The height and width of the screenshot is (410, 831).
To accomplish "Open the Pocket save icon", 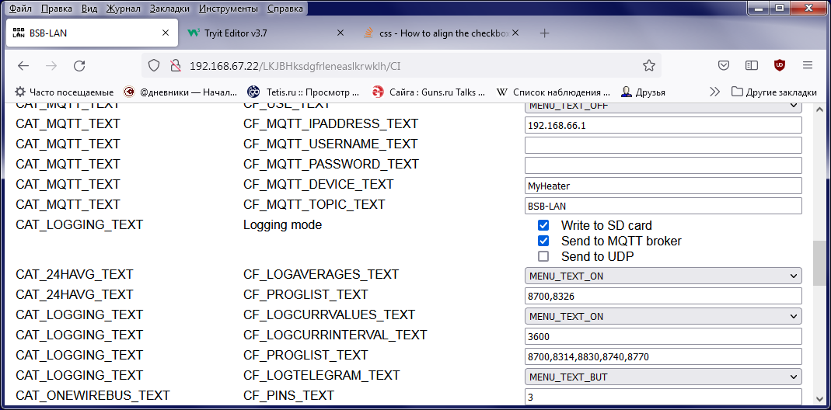I will (724, 66).
